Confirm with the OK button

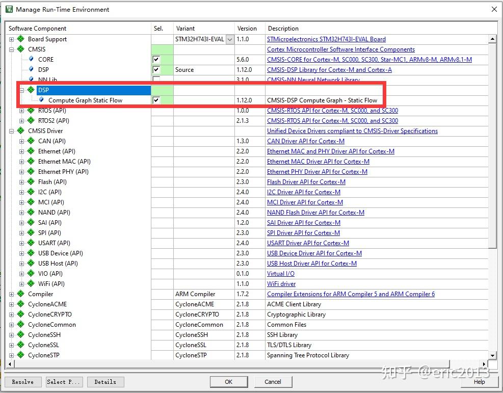pos(229,382)
